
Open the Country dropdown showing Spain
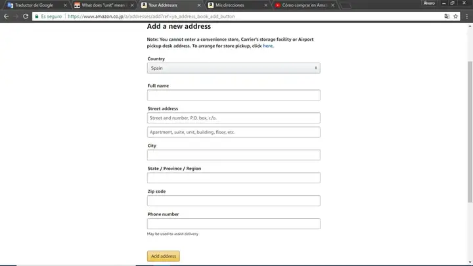(x=233, y=68)
